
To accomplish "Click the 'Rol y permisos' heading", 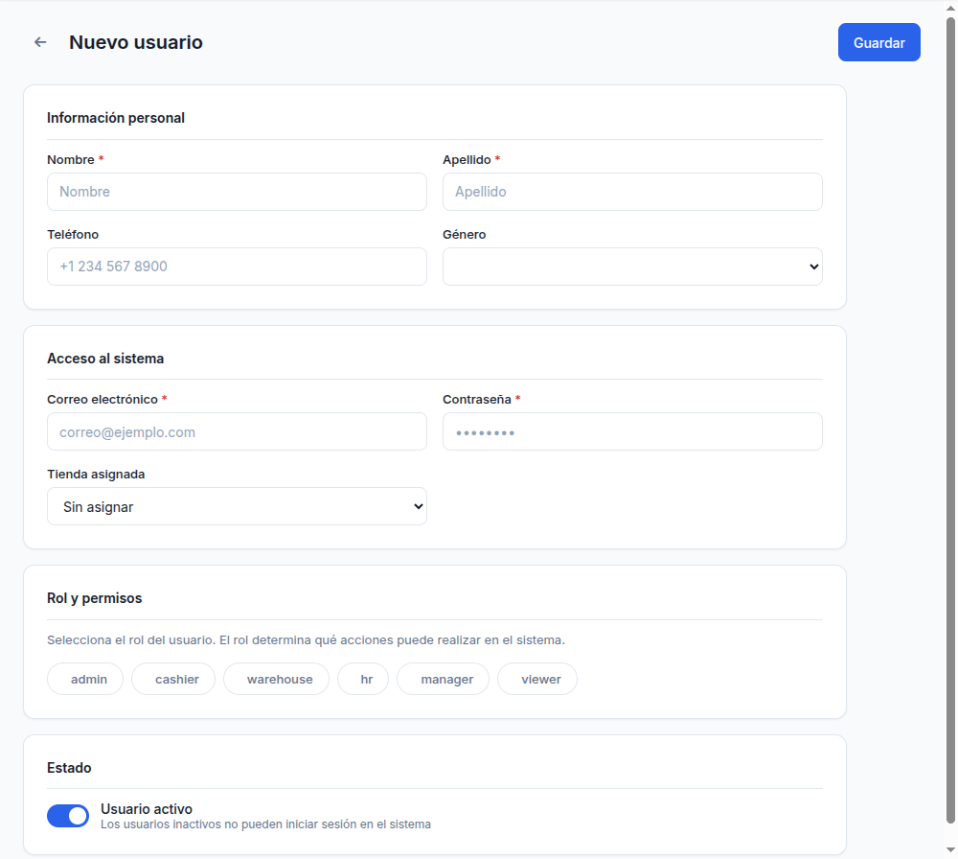I will pyautogui.click(x=94, y=598).
